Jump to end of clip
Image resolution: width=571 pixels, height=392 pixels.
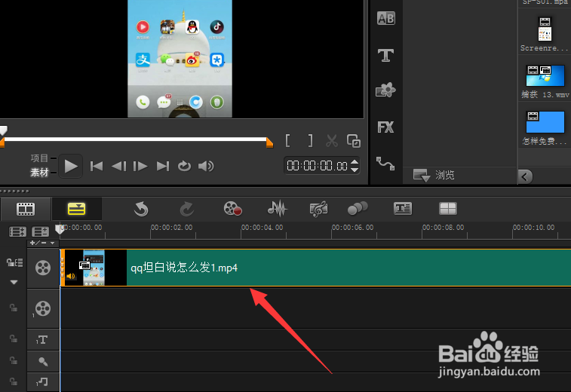[x=162, y=167]
